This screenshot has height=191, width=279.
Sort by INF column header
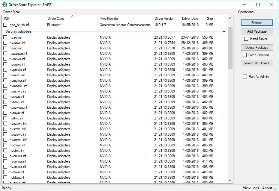[24, 19]
